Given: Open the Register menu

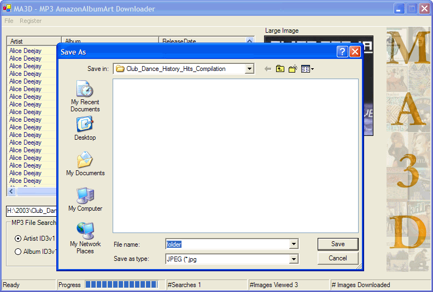Looking at the screenshot, I should pos(31,21).
